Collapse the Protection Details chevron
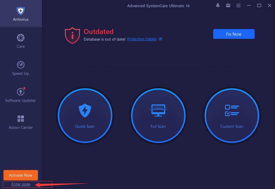 [x=160, y=39]
